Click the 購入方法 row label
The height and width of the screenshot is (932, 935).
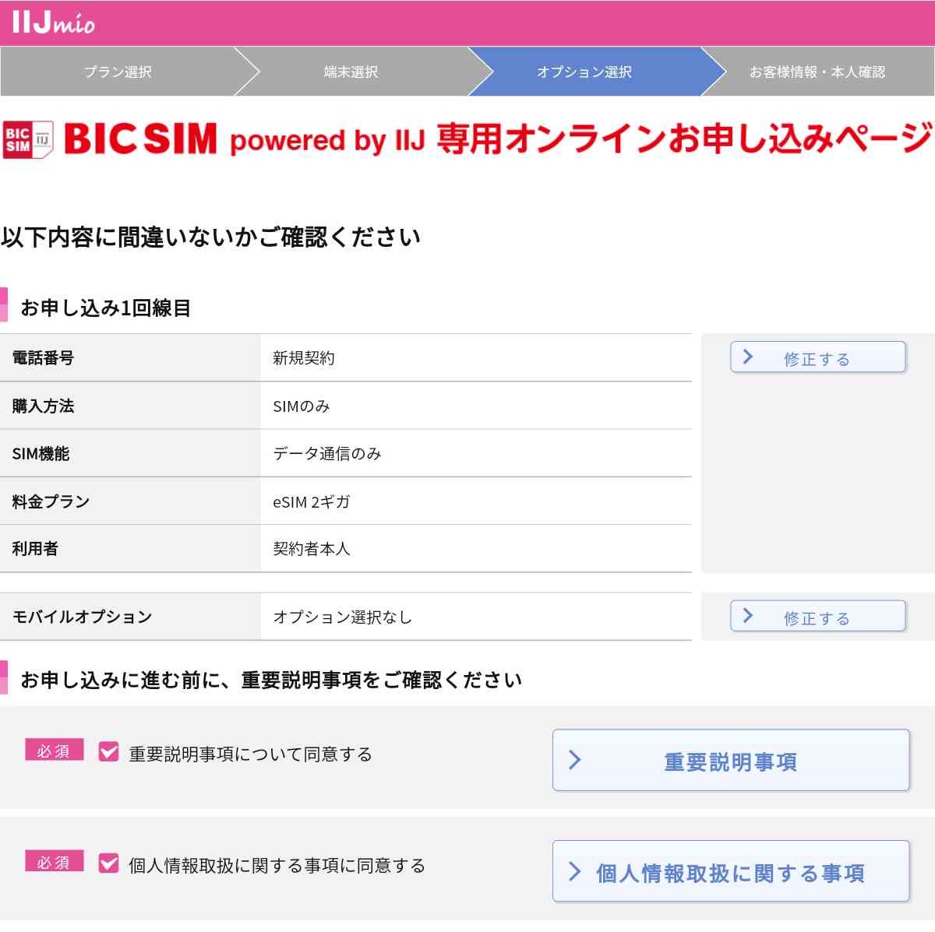pos(43,406)
